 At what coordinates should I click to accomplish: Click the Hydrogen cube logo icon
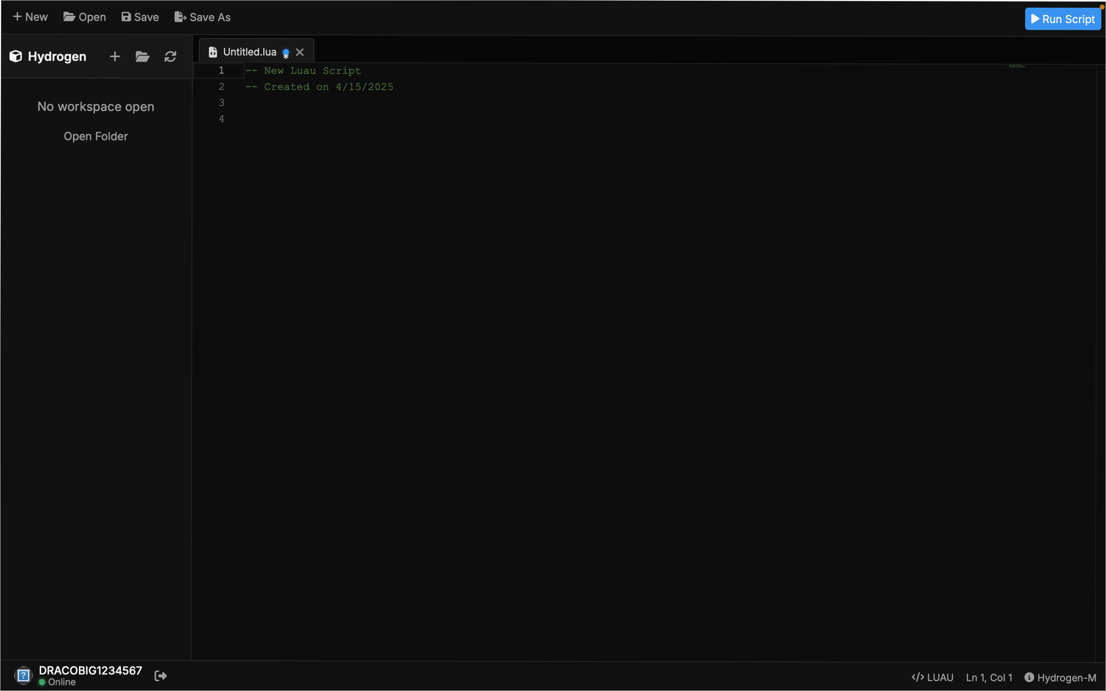pyautogui.click(x=15, y=56)
